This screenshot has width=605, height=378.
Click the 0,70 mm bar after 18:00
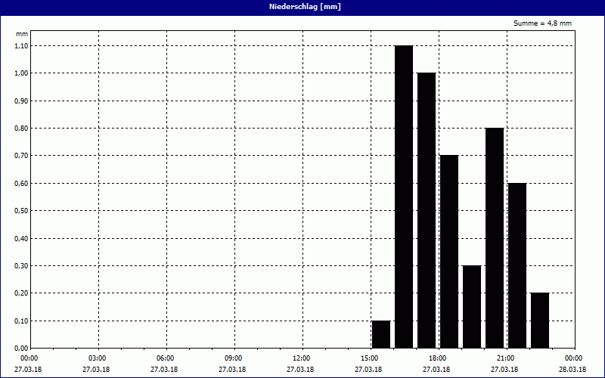449,251
